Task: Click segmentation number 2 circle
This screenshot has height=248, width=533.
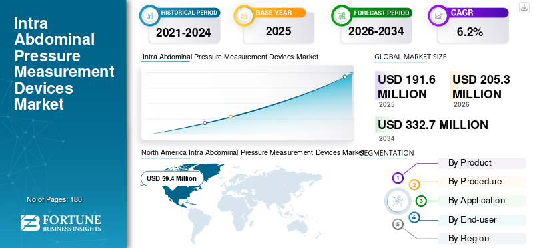Action: coord(414,185)
